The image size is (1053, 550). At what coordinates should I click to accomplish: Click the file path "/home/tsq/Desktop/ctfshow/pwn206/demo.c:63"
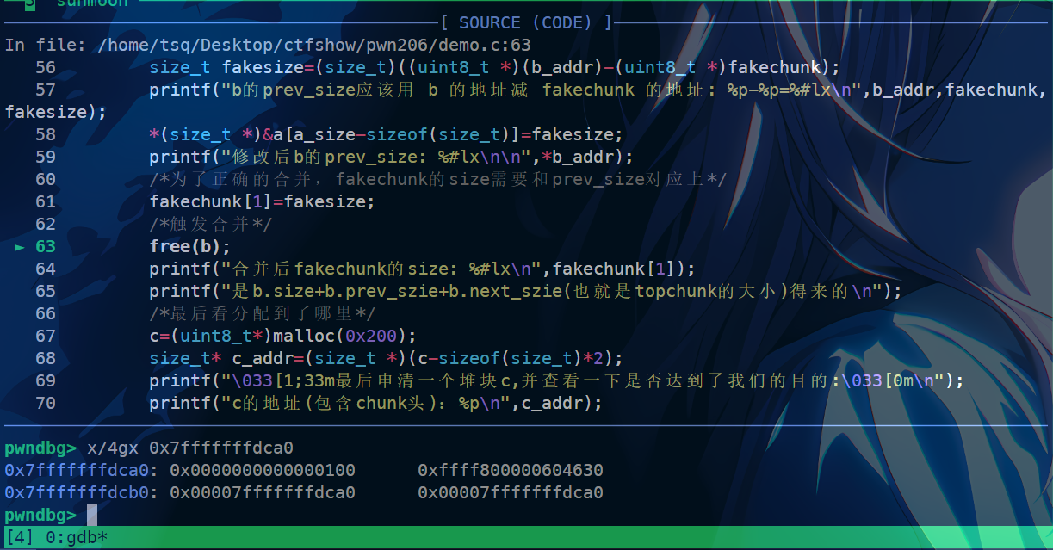tap(314, 45)
